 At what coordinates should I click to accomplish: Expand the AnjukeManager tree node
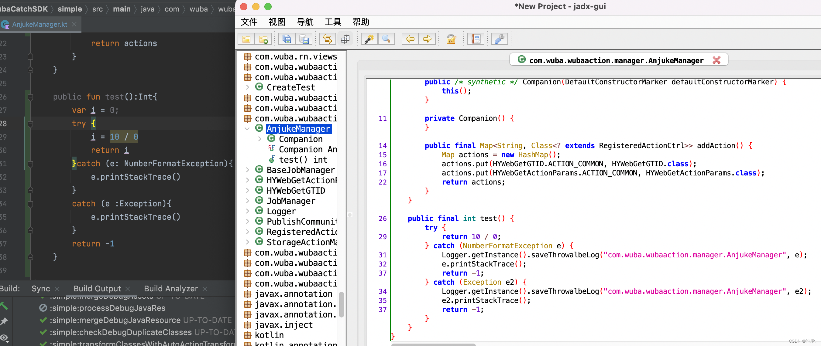(250, 129)
